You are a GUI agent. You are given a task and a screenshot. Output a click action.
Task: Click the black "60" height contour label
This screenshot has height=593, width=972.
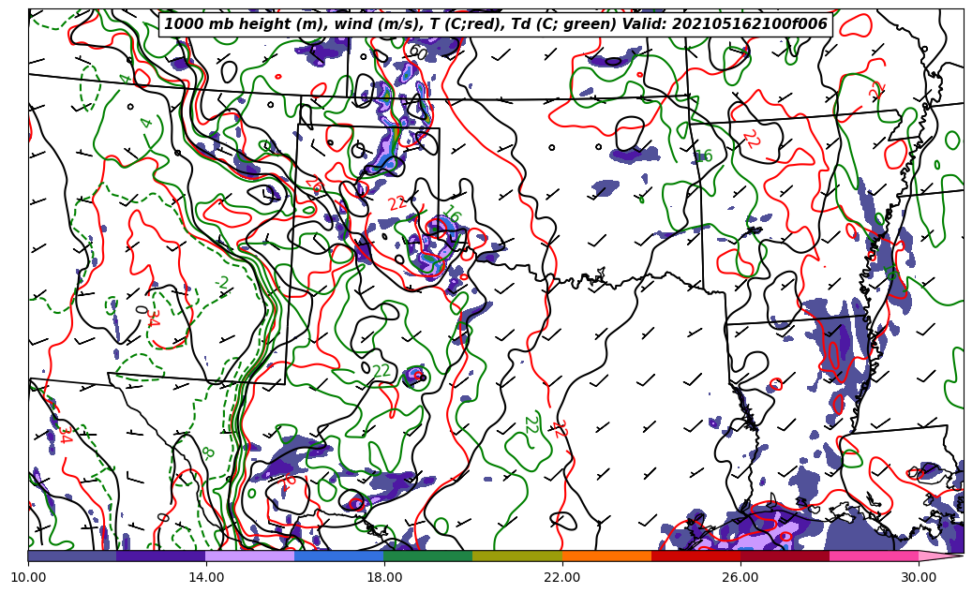pyautogui.click(x=418, y=52)
